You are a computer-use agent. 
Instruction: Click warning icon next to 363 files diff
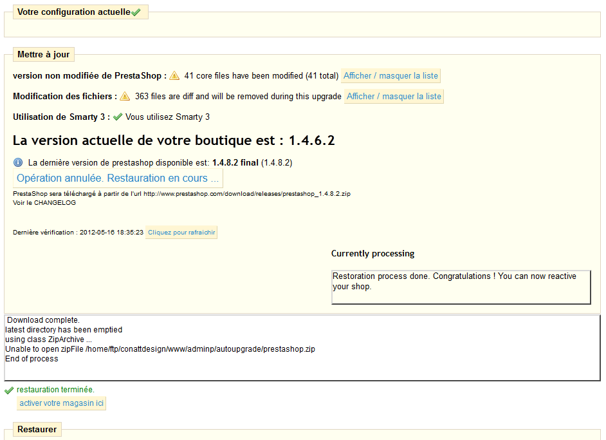pyautogui.click(x=125, y=97)
